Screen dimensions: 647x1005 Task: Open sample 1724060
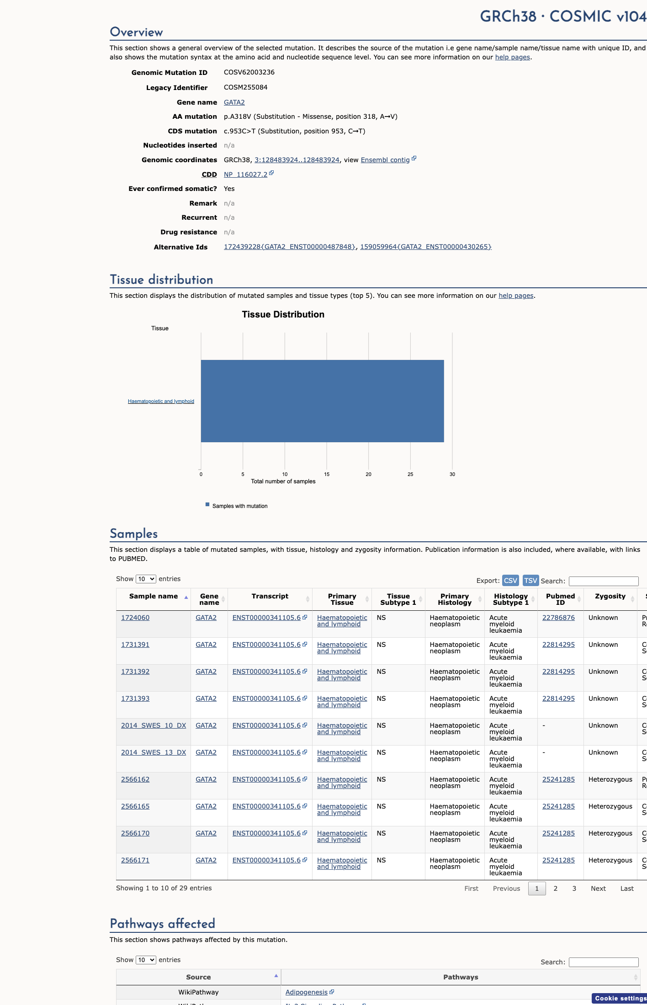[135, 618]
